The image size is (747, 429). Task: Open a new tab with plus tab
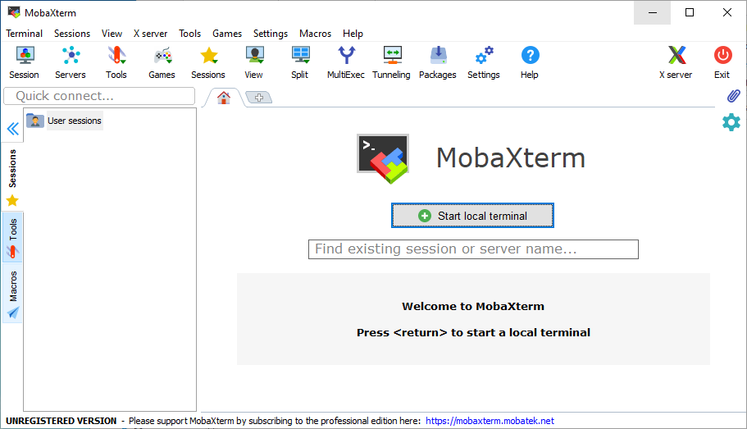coord(258,98)
